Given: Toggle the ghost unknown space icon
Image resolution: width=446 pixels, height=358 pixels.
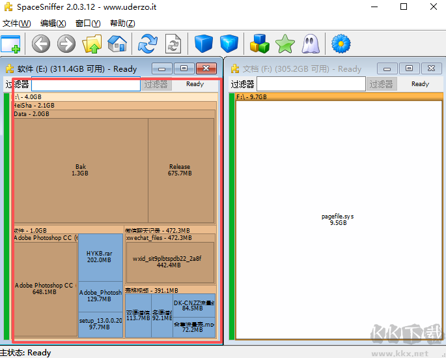Looking at the screenshot, I should click(x=310, y=44).
